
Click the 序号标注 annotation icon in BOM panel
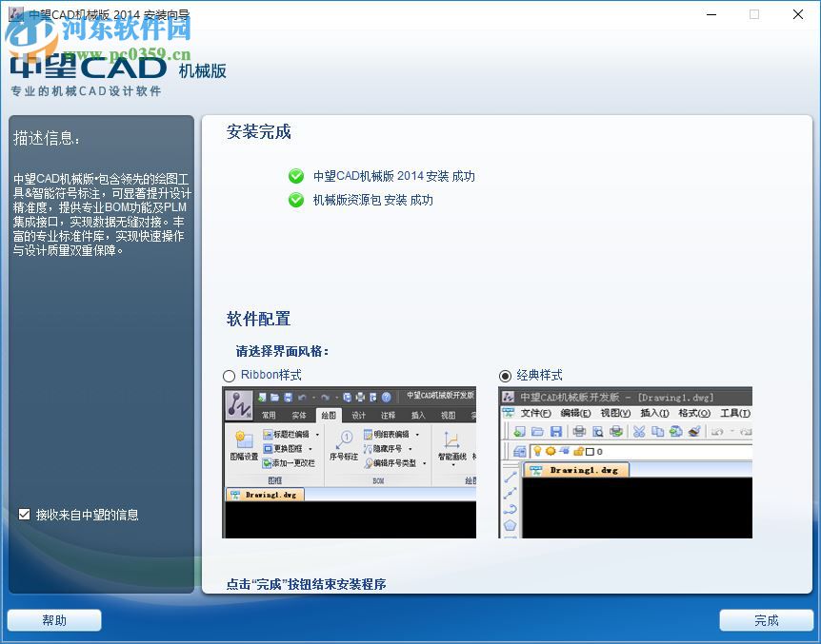(x=345, y=440)
